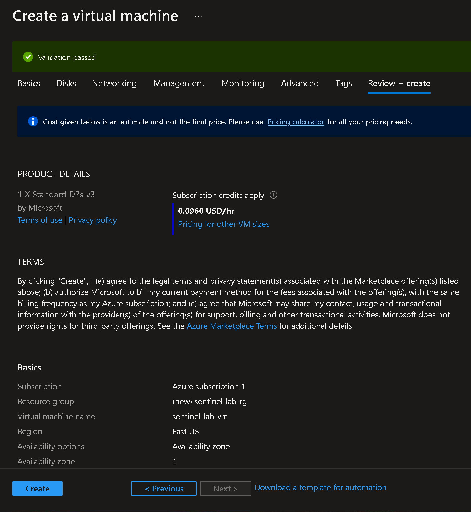This screenshot has height=512, width=471.
Task: Click the 'Validation passed' message text
Action: 67,57
